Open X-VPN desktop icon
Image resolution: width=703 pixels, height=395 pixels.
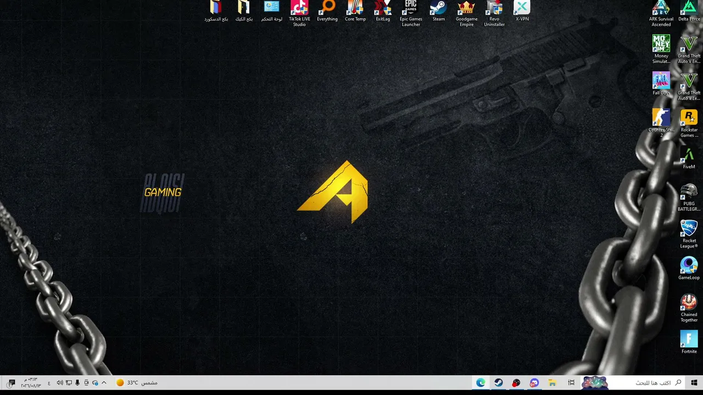(x=522, y=12)
